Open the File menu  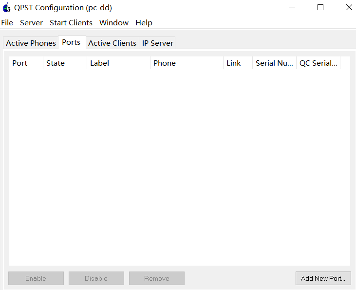tap(7, 23)
